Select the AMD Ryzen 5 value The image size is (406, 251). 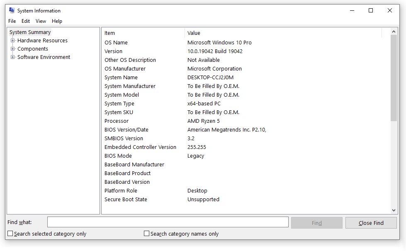click(x=204, y=121)
